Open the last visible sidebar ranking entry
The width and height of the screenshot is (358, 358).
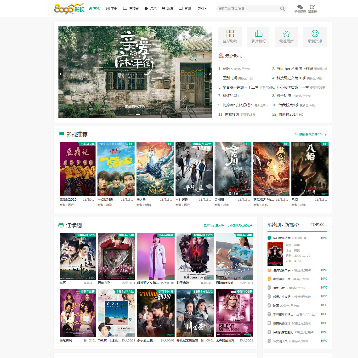(x=288, y=341)
